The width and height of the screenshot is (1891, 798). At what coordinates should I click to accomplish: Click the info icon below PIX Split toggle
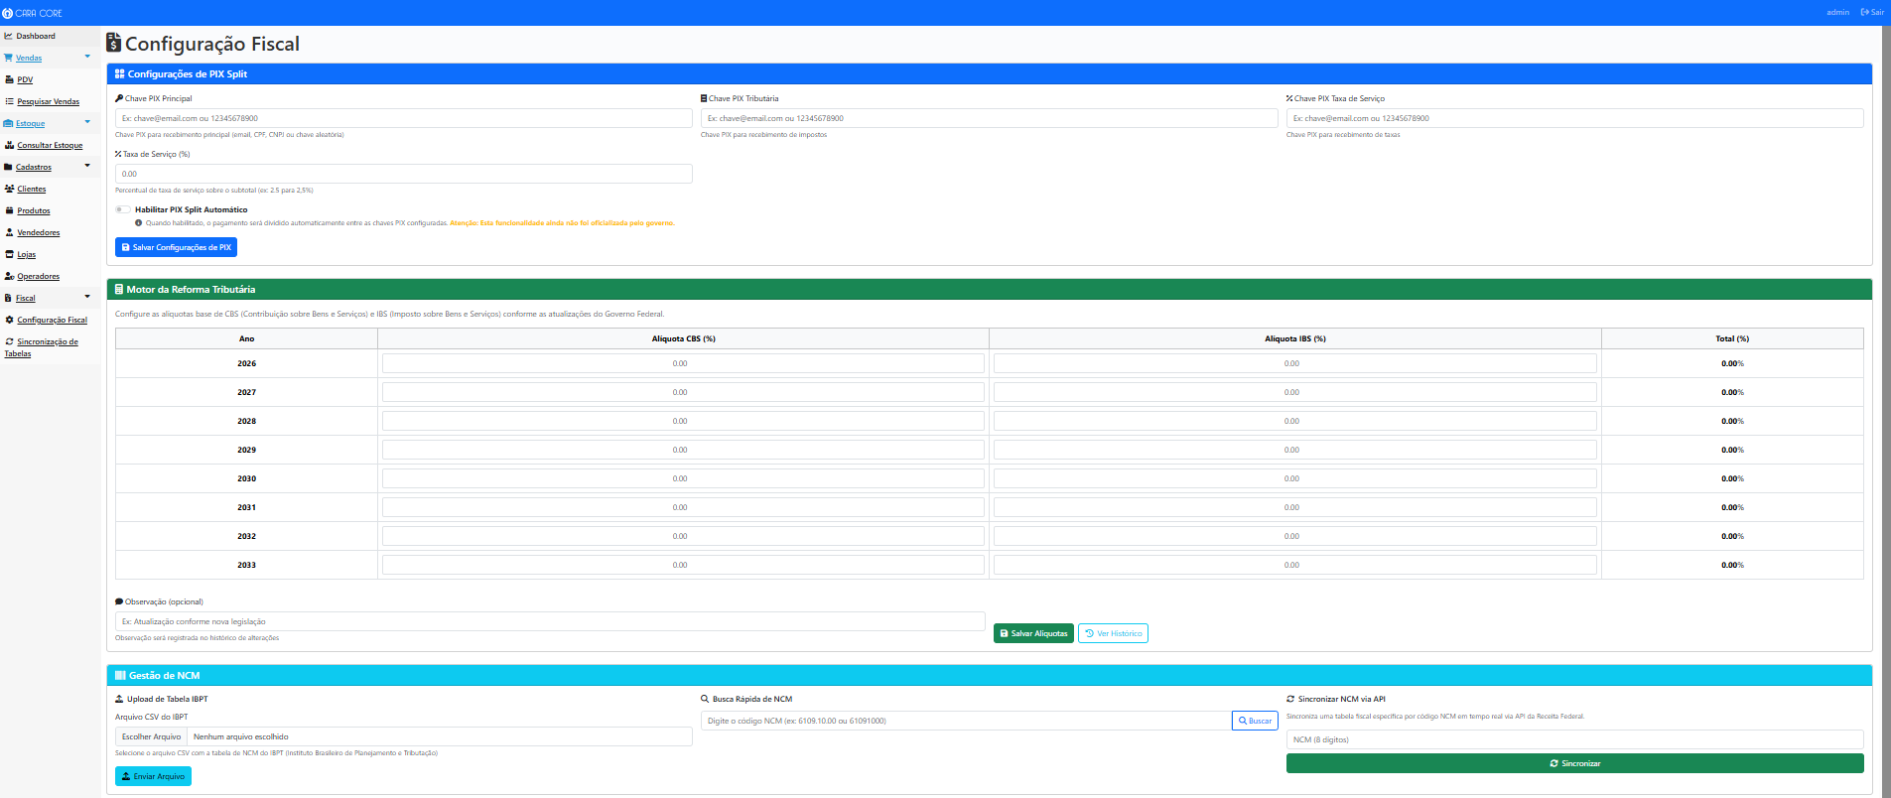click(x=138, y=223)
